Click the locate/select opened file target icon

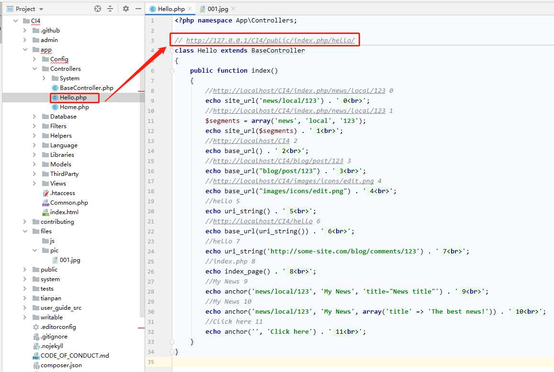tap(98, 9)
